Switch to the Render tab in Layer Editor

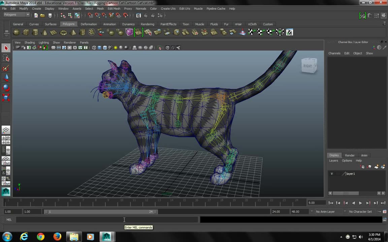point(350,155)
